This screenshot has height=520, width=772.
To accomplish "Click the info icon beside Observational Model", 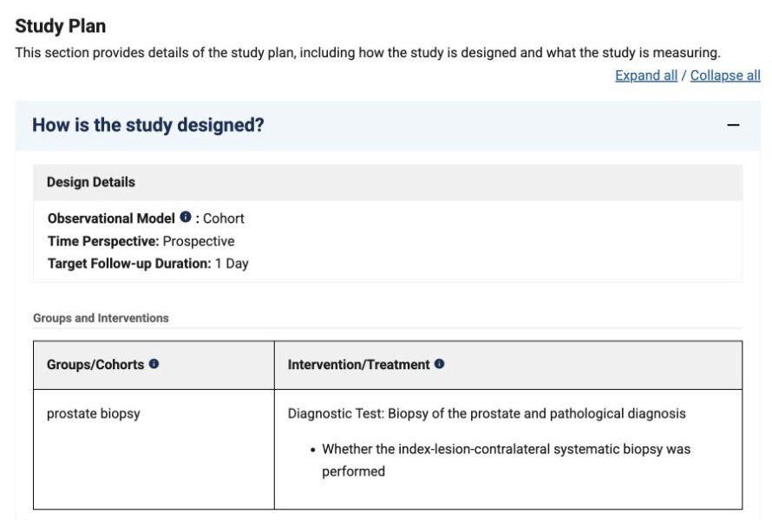I will pyautogui.click(x=185, y=217).
